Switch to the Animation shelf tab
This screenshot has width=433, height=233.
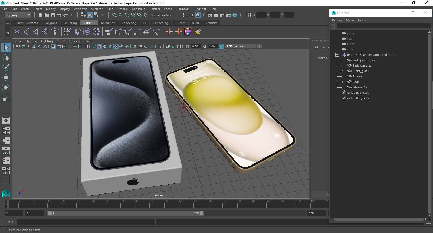(108, 23)
